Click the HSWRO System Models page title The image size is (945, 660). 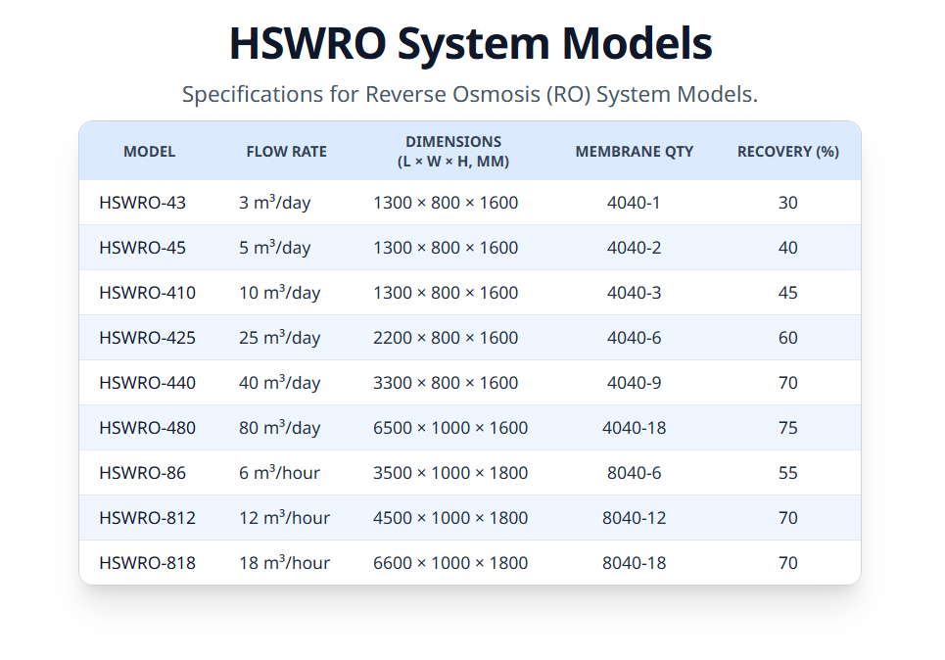tap(470, 44)
